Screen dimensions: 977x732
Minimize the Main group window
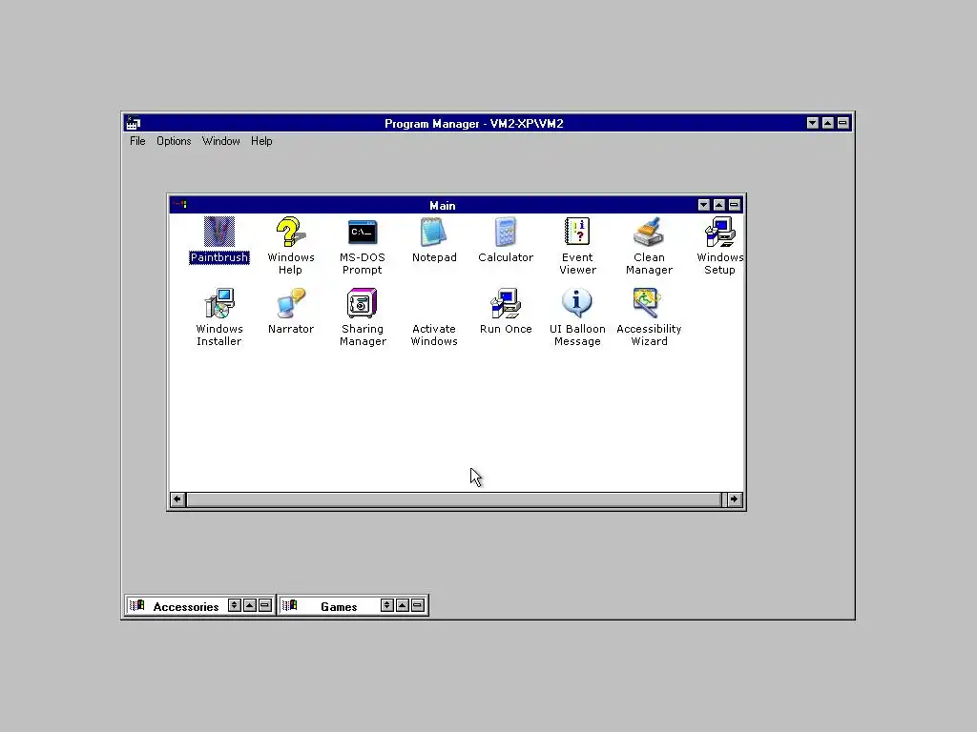(704, 205)
